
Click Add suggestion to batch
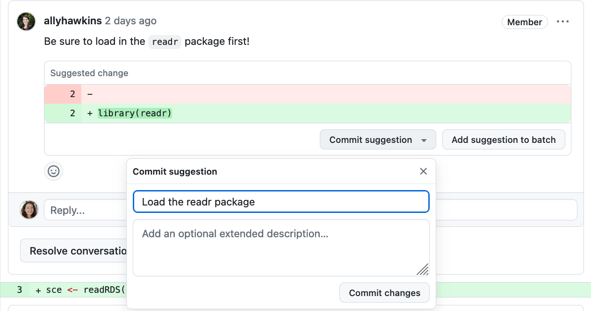[504, 140]
